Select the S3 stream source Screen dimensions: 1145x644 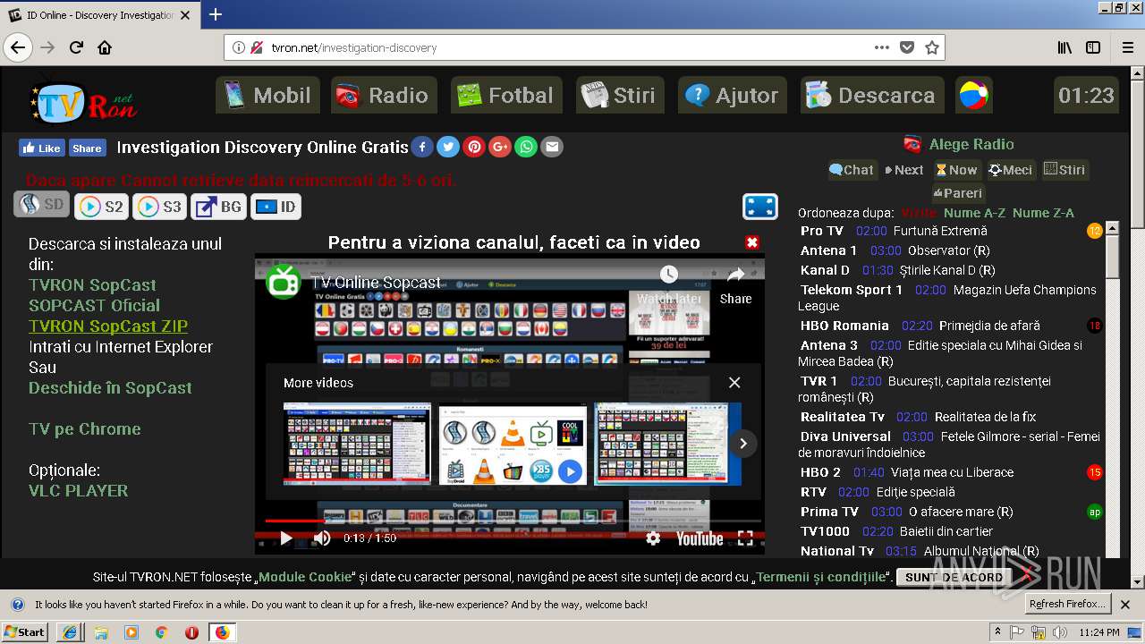coord(159,207)
